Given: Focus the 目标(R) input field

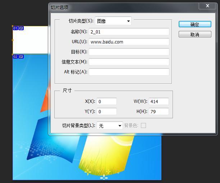Looking at the screenshot, I should (x=129, y=52).
